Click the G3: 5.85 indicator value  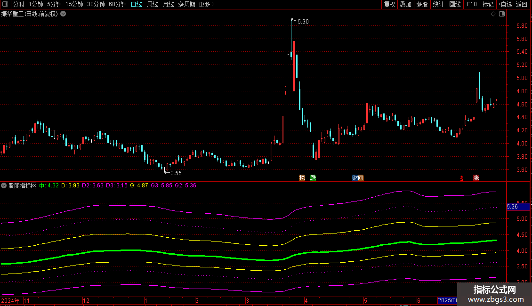click(x=161, y=185)
